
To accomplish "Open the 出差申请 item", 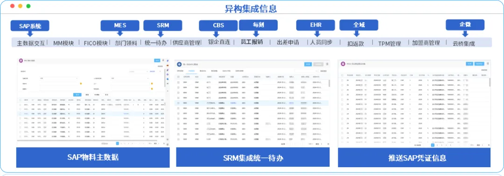I will (288, 42).
